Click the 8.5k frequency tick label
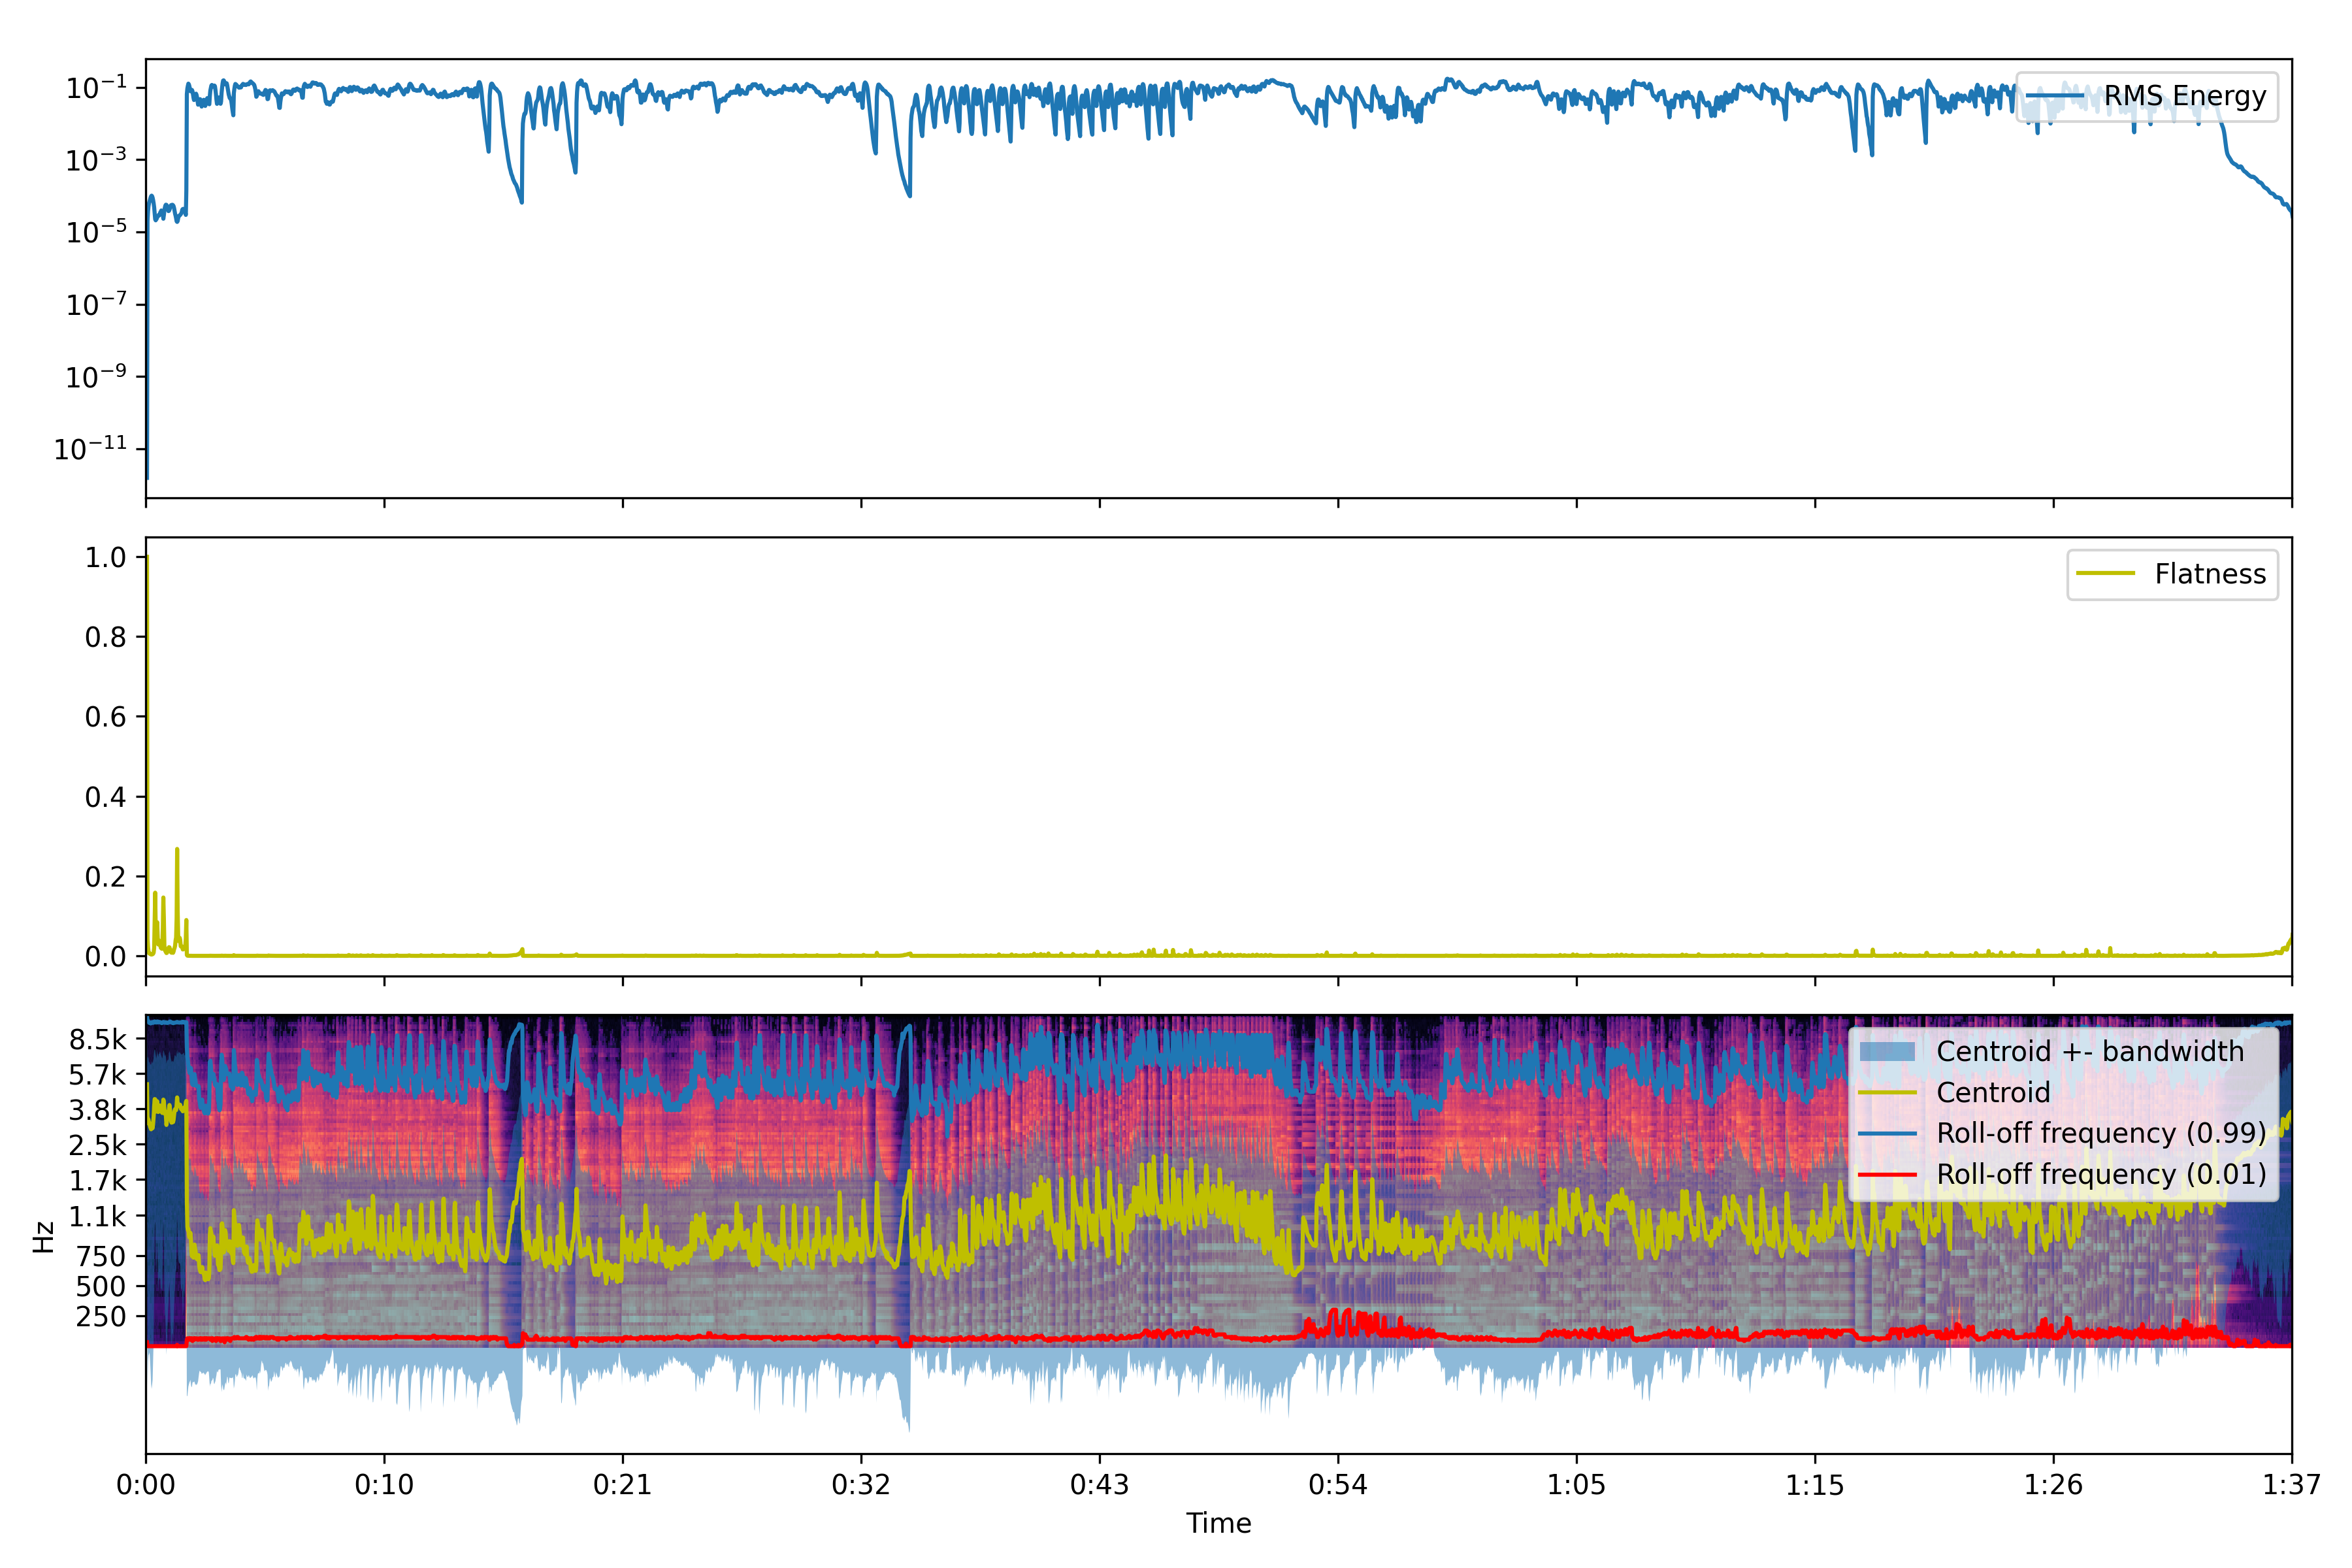Viewport: 2352px width, 1568px height. tap(98, 1039)
